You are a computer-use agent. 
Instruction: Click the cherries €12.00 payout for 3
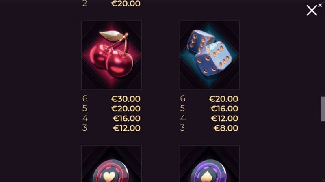[x=127, y=128]
